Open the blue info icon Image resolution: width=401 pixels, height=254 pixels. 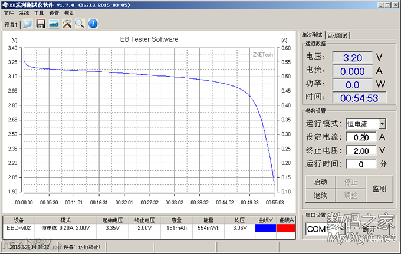point(93,24)
